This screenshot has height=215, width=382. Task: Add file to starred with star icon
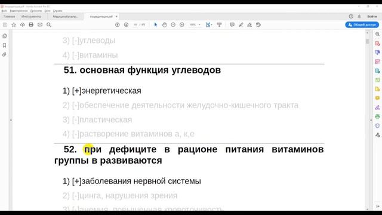[14, 24]
